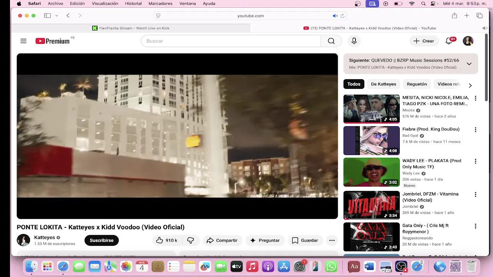The height and width of the screenshot is (277, 493).
Task: Expand the Mix playlist chevron
Action: click(469, 64)
